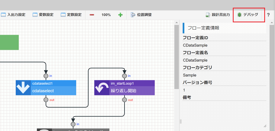Viewport: 275px width, 131px height.
Task: Click the CDataSample value under フロー定義名
Action: [x=195, y=60]
